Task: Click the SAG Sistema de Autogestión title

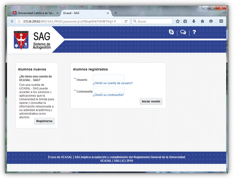Action: [42, 40]
